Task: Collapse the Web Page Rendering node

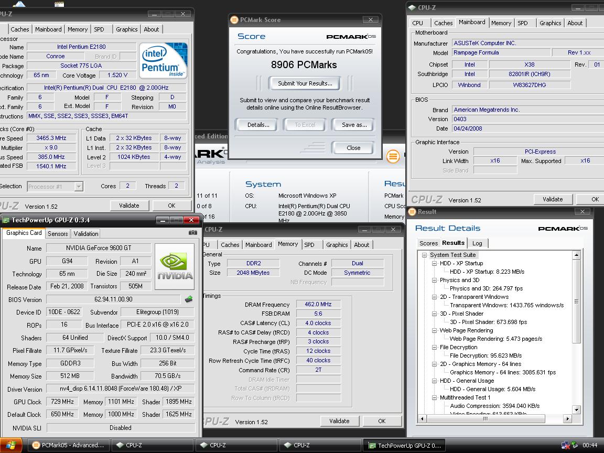Action: tap(434, 330)
